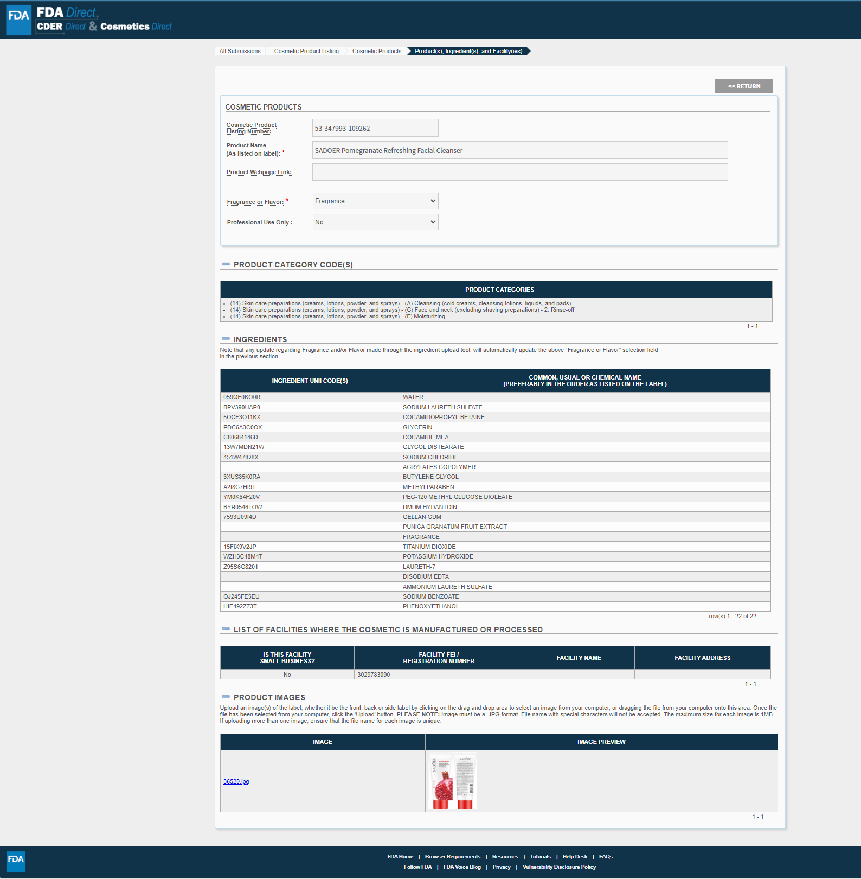
Task: Visit Vulnerability Disclosure Policy link
Action: coord(559,867)
